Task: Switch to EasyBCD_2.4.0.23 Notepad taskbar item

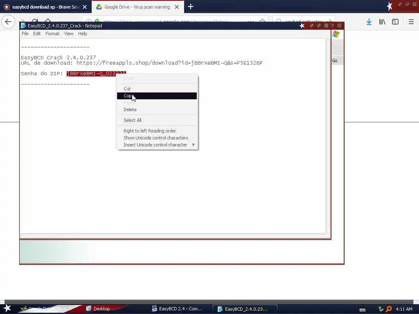Action: [x=245, y=309]
